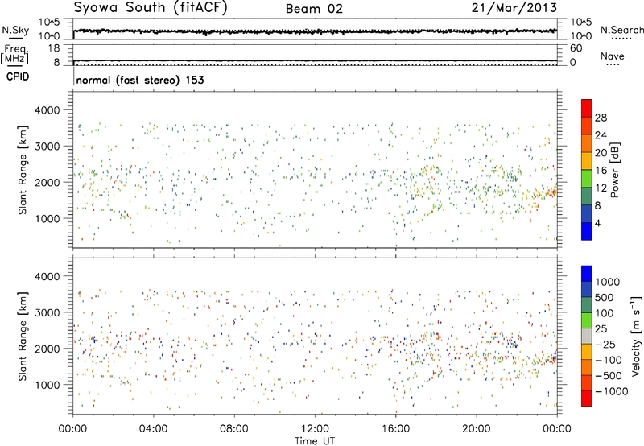Select 'Slant Range [km]' label of power panel
Viewport: 644px width, 446px height.
tap(23, 170)
